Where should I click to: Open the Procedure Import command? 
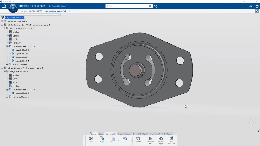point(161,140)
